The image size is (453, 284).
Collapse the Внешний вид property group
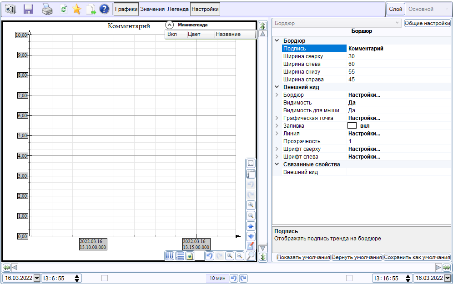(x=277, y=87)
